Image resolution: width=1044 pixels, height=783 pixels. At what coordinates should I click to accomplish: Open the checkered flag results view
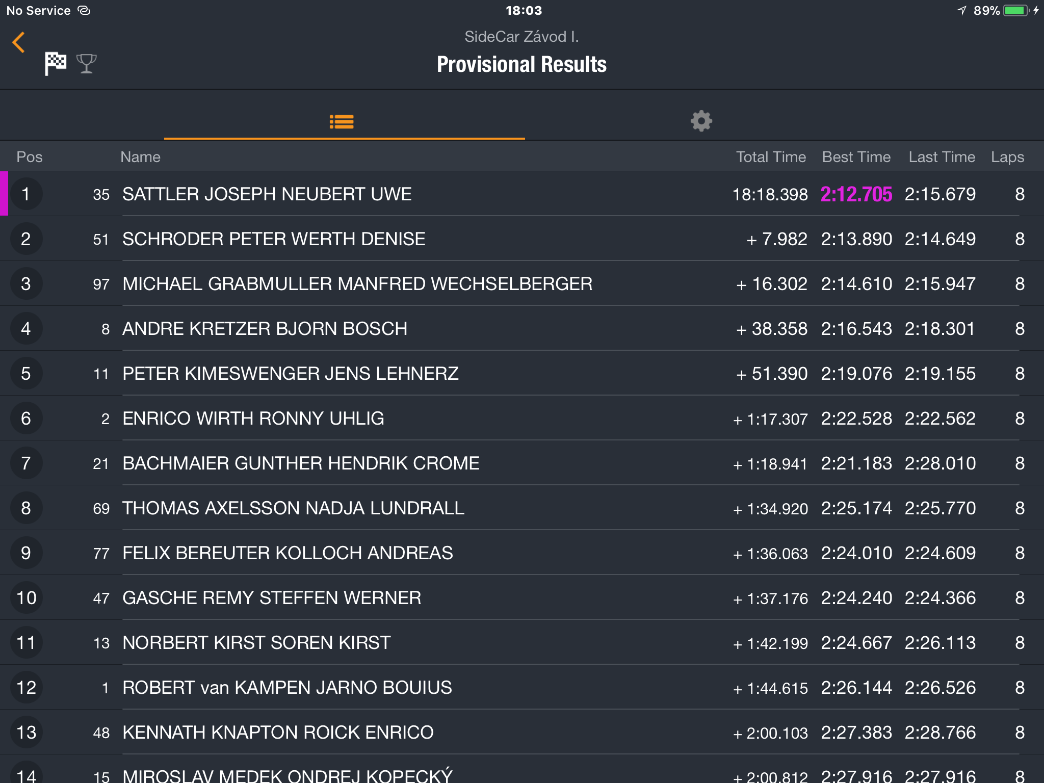[55, 64]
